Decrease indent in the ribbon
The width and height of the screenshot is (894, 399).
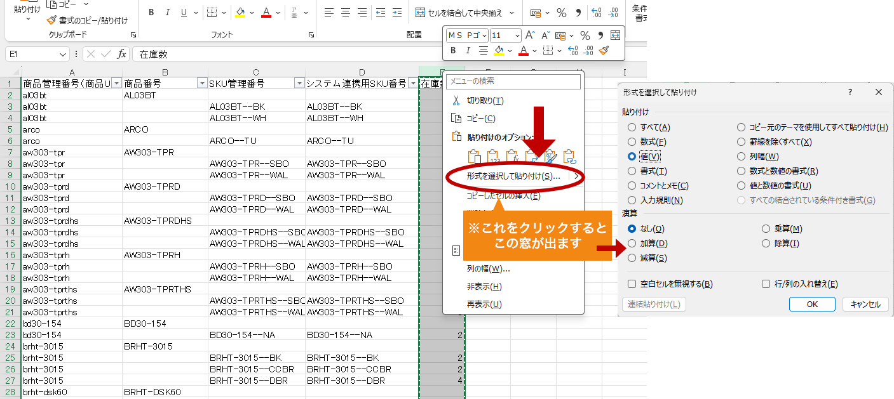pyautogui.click(x=381, y=13)
